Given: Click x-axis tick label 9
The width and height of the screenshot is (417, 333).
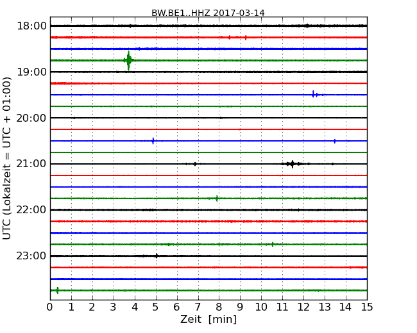Looking at the screenshot, I should tap(240, 307).
